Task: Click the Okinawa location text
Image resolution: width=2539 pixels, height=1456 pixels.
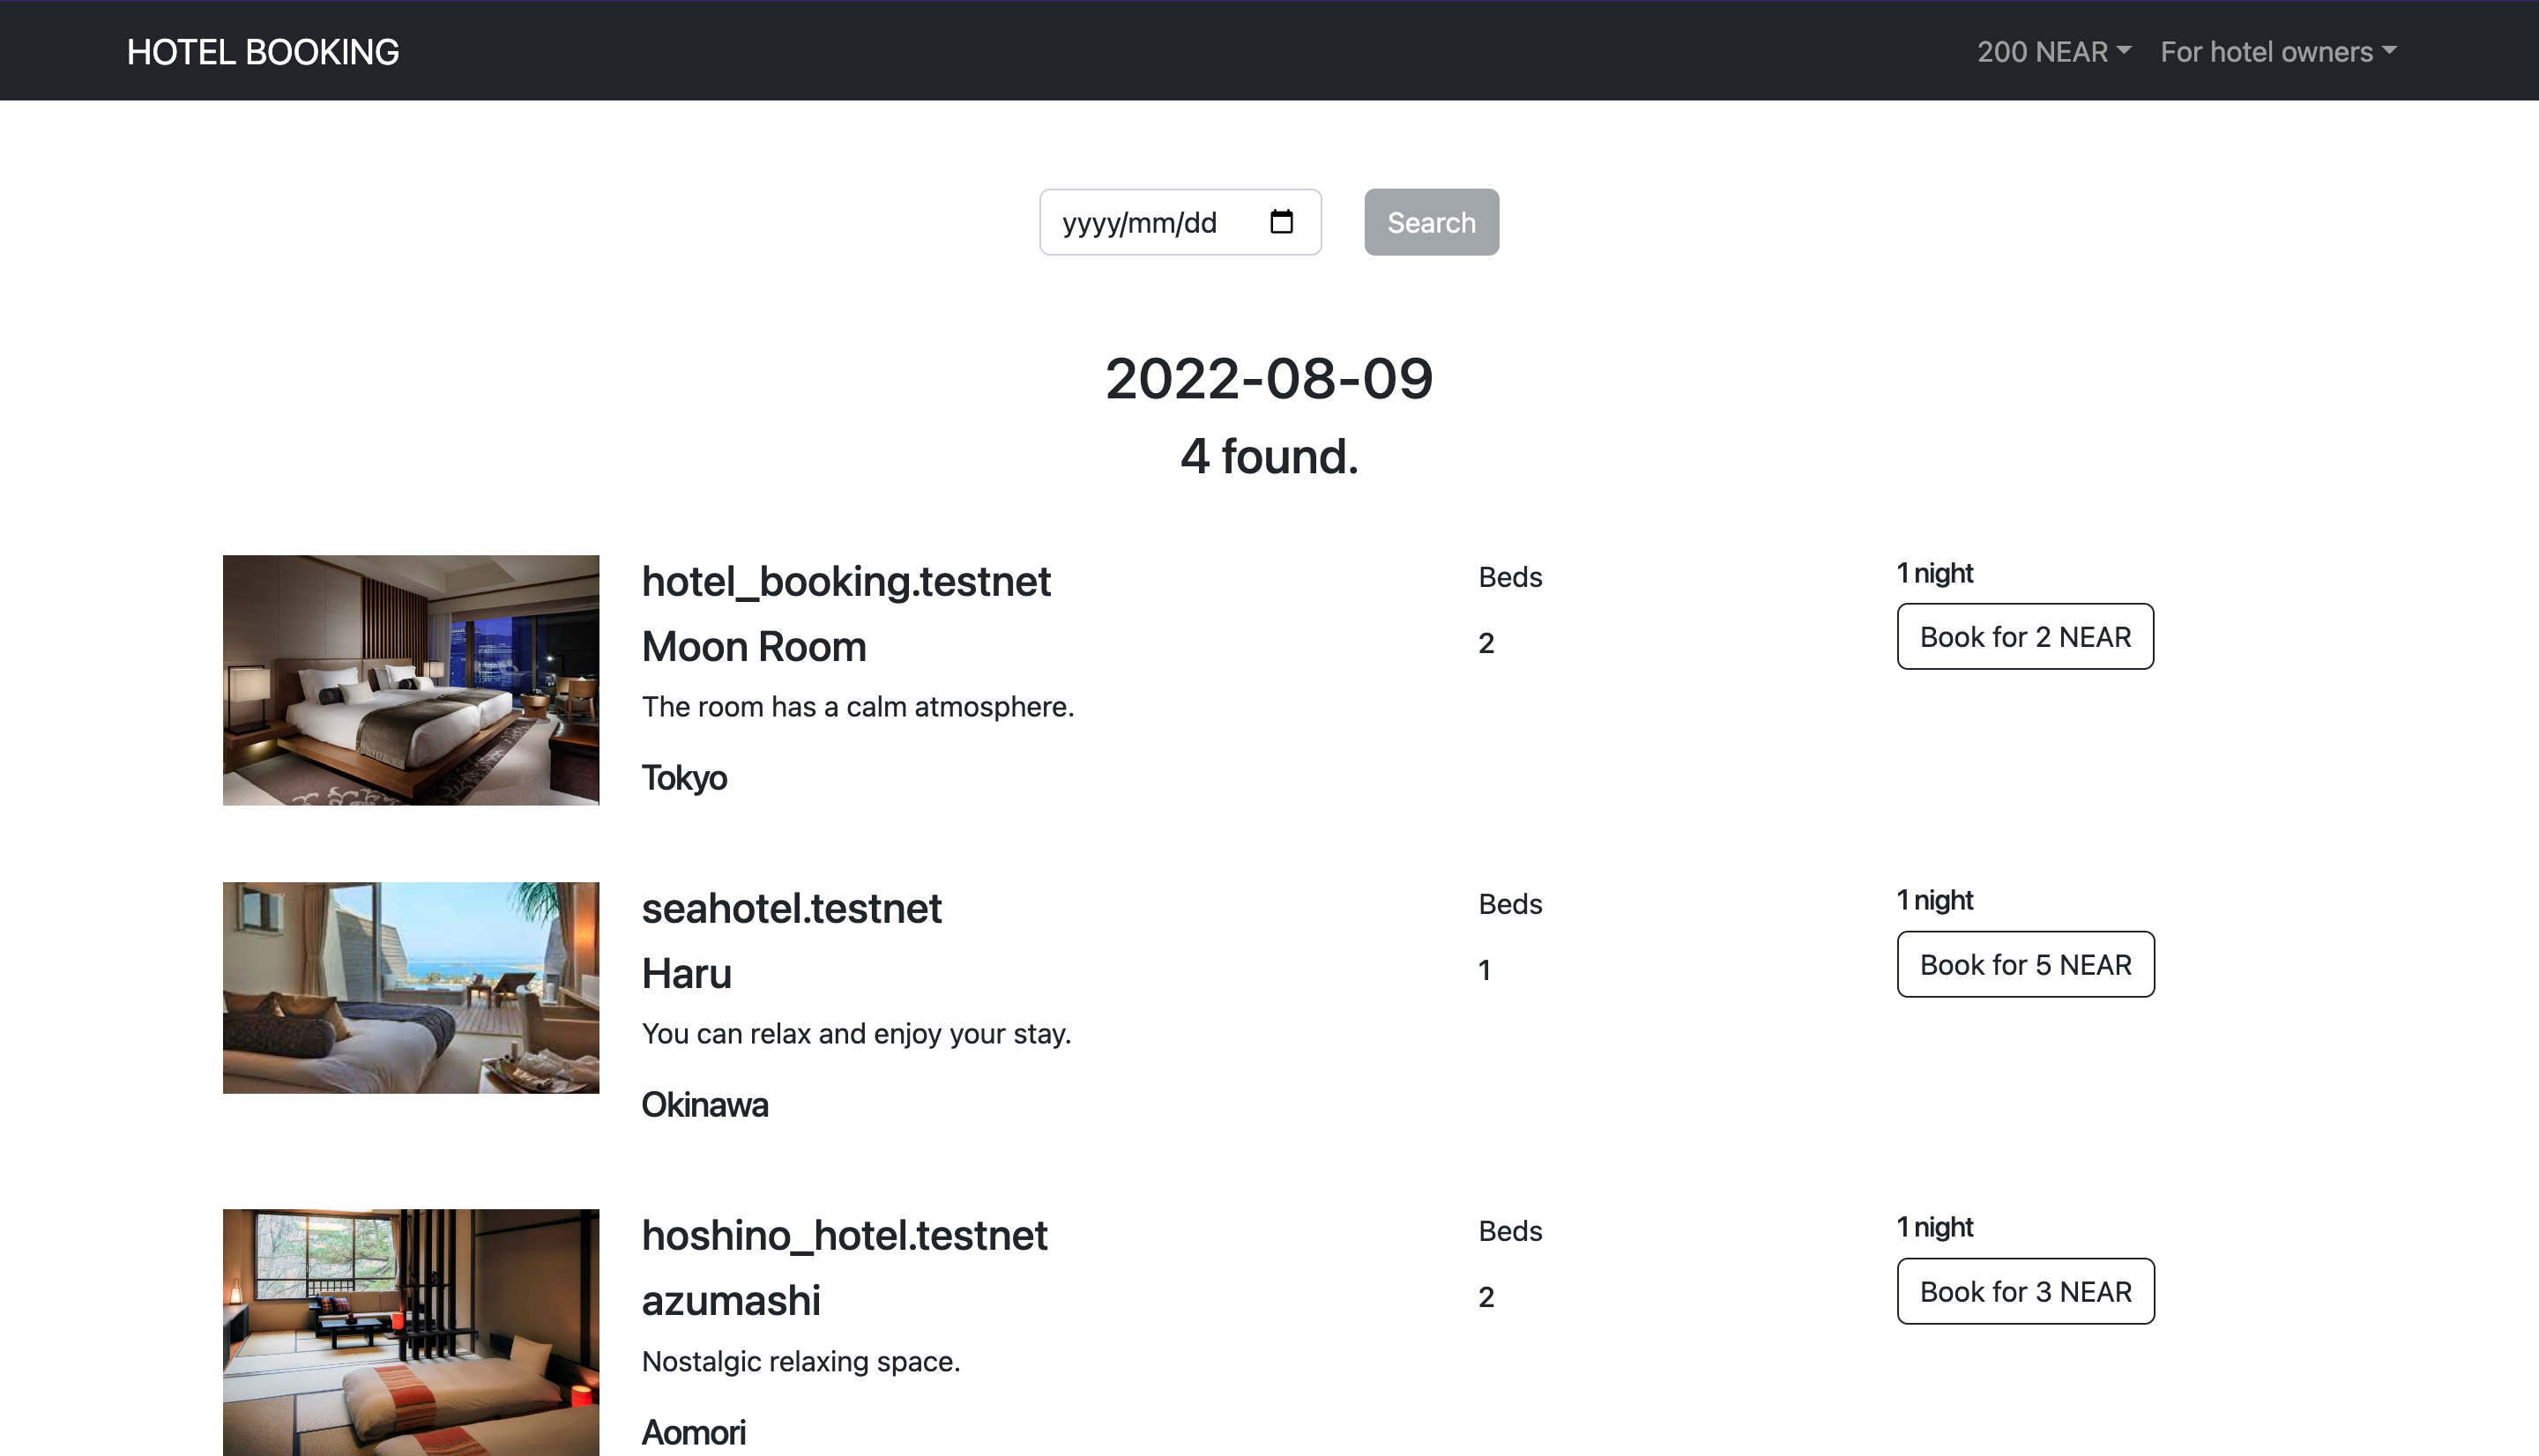Action: coord(705,1105)
